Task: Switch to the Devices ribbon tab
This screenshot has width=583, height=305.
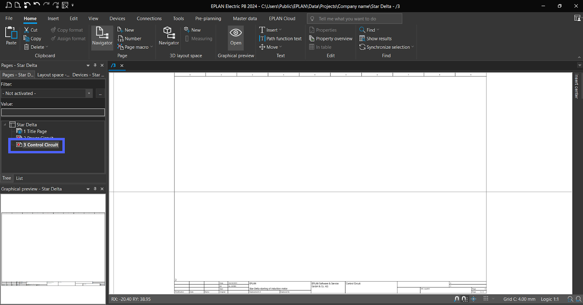Action: (x=117, y=18)
